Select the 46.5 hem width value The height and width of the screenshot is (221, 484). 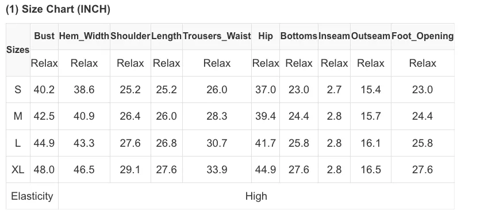(x=84, y=170)
